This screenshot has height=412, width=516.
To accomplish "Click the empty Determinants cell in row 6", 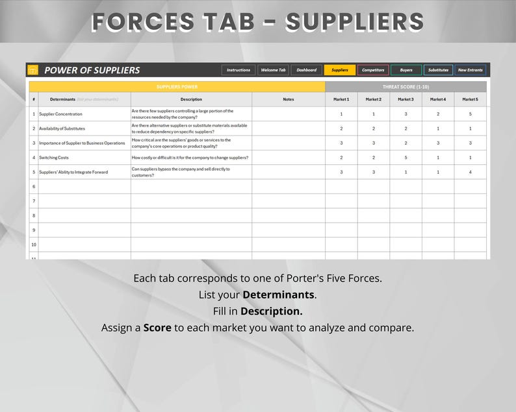I will [x=84, y=186].
